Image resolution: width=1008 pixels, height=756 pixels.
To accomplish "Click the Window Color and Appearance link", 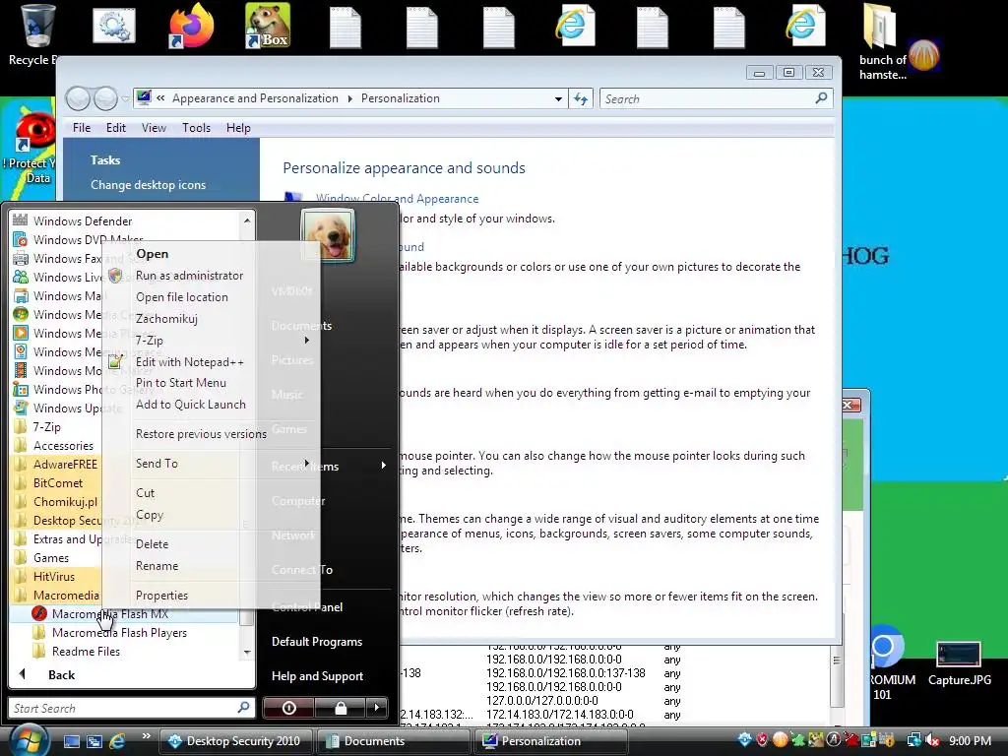I will pos(398,199).
